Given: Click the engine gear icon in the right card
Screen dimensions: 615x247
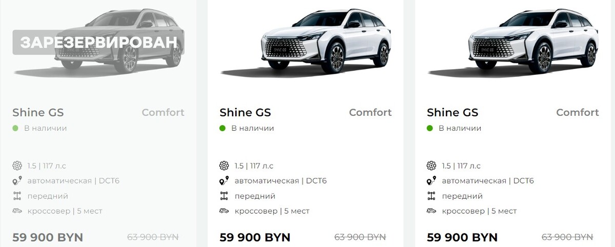Looking at the screenshot, I should click(431, 166).
